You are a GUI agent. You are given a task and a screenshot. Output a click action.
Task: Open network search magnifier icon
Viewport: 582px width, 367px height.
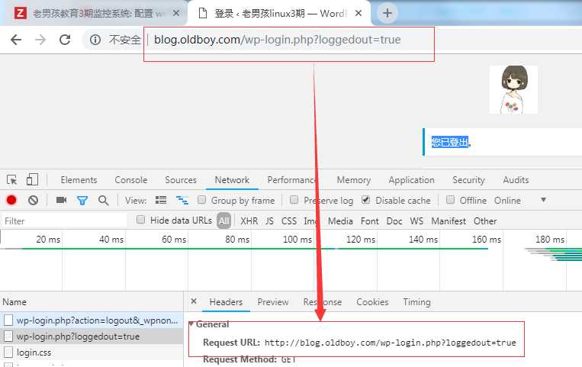click(x=103, y=201)
